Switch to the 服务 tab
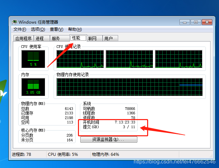Image resolution: width=219 pixels, height=168 pixels. [x=60, y=38]
